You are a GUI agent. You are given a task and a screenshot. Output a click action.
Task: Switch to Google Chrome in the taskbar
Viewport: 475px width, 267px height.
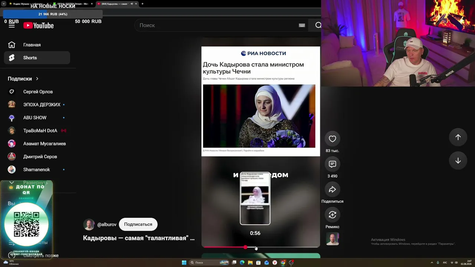click(283, 263)
